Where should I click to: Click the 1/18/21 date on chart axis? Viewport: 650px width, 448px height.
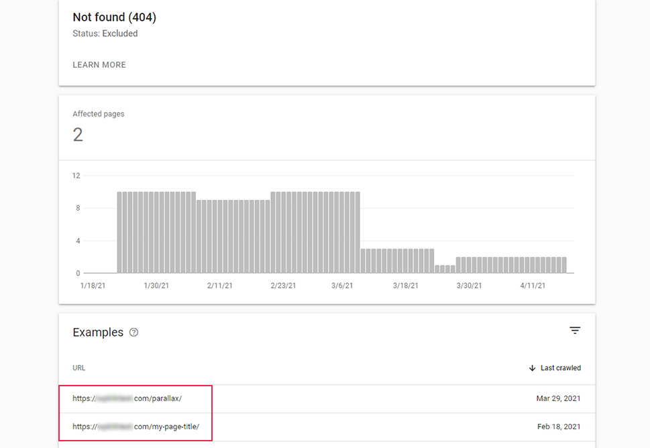tap(93, 286)
